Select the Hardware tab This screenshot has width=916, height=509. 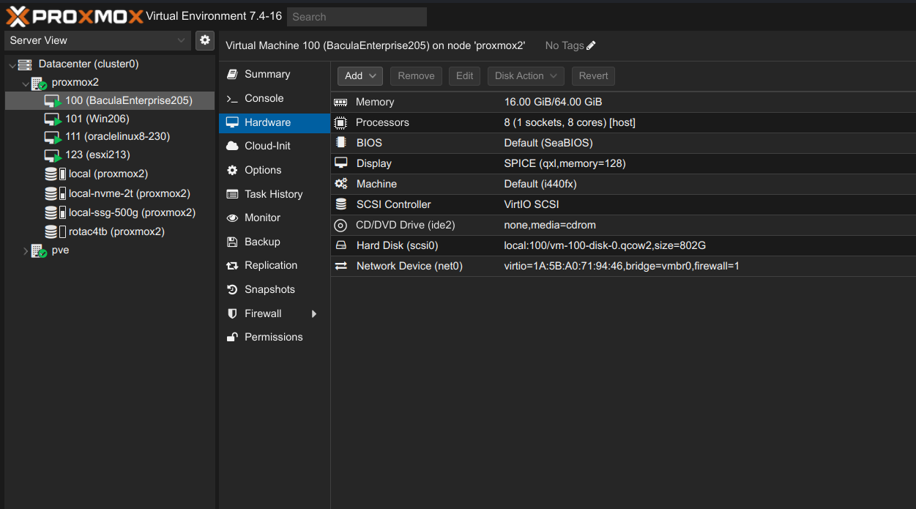[275, 122]
